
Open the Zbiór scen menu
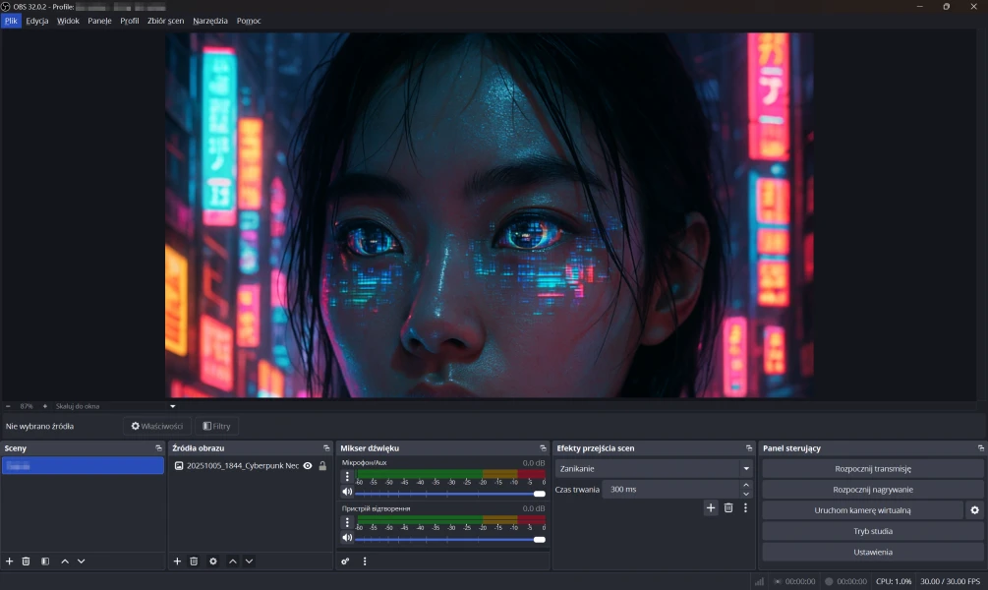point(165,21)
